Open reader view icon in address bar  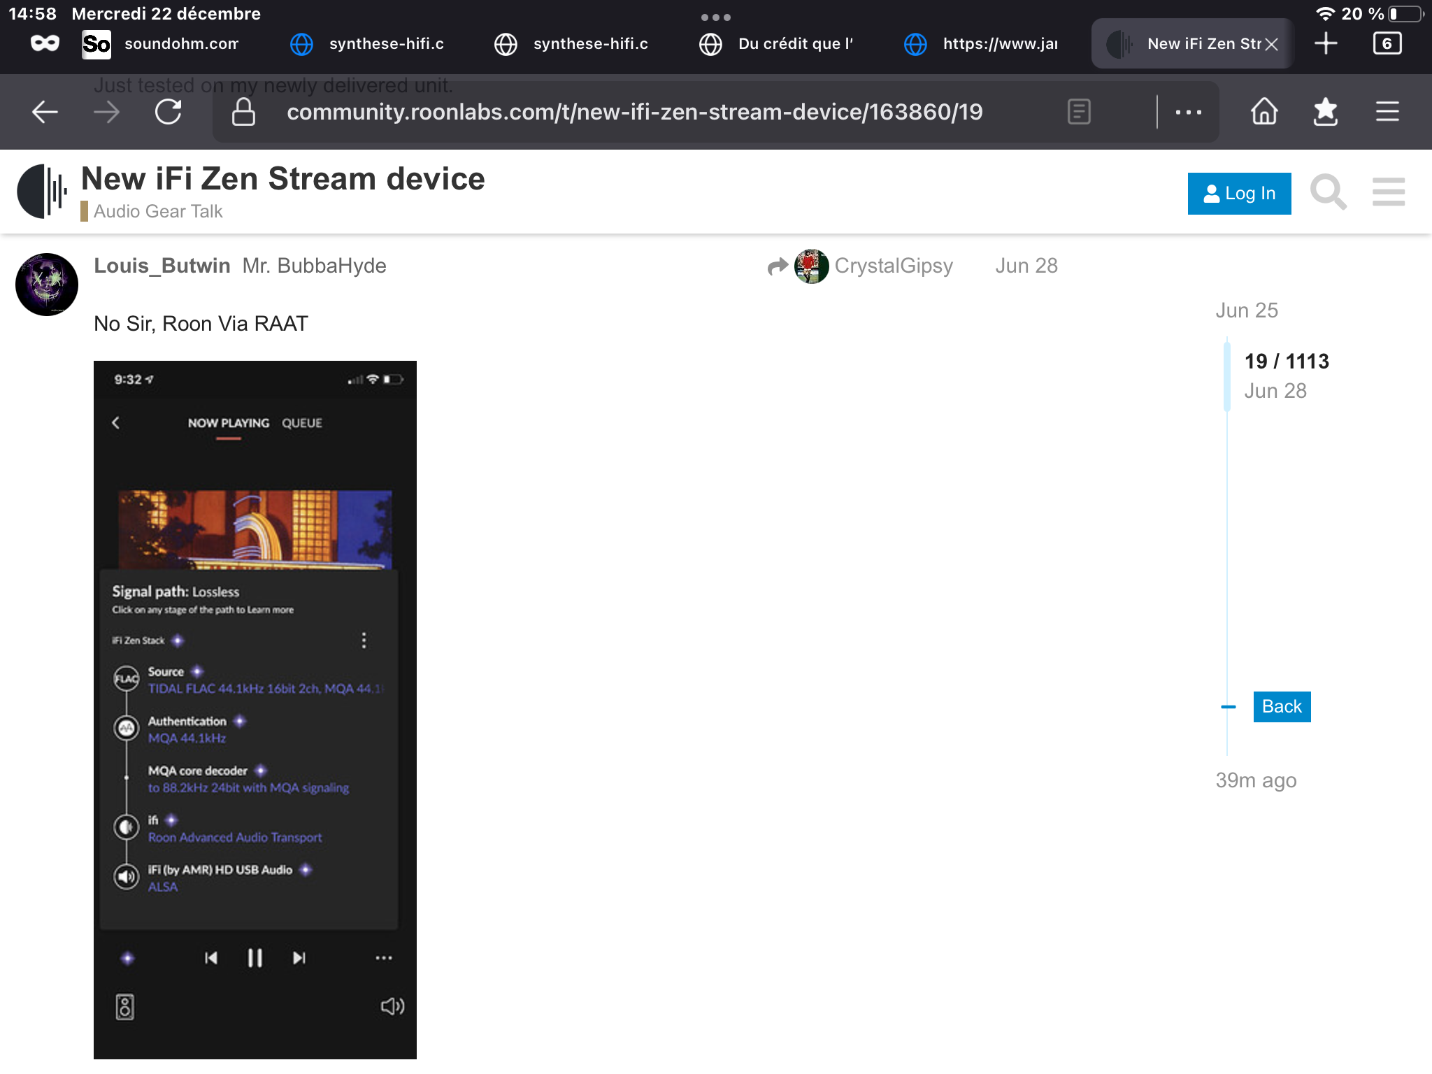(x=1079, y=112)
